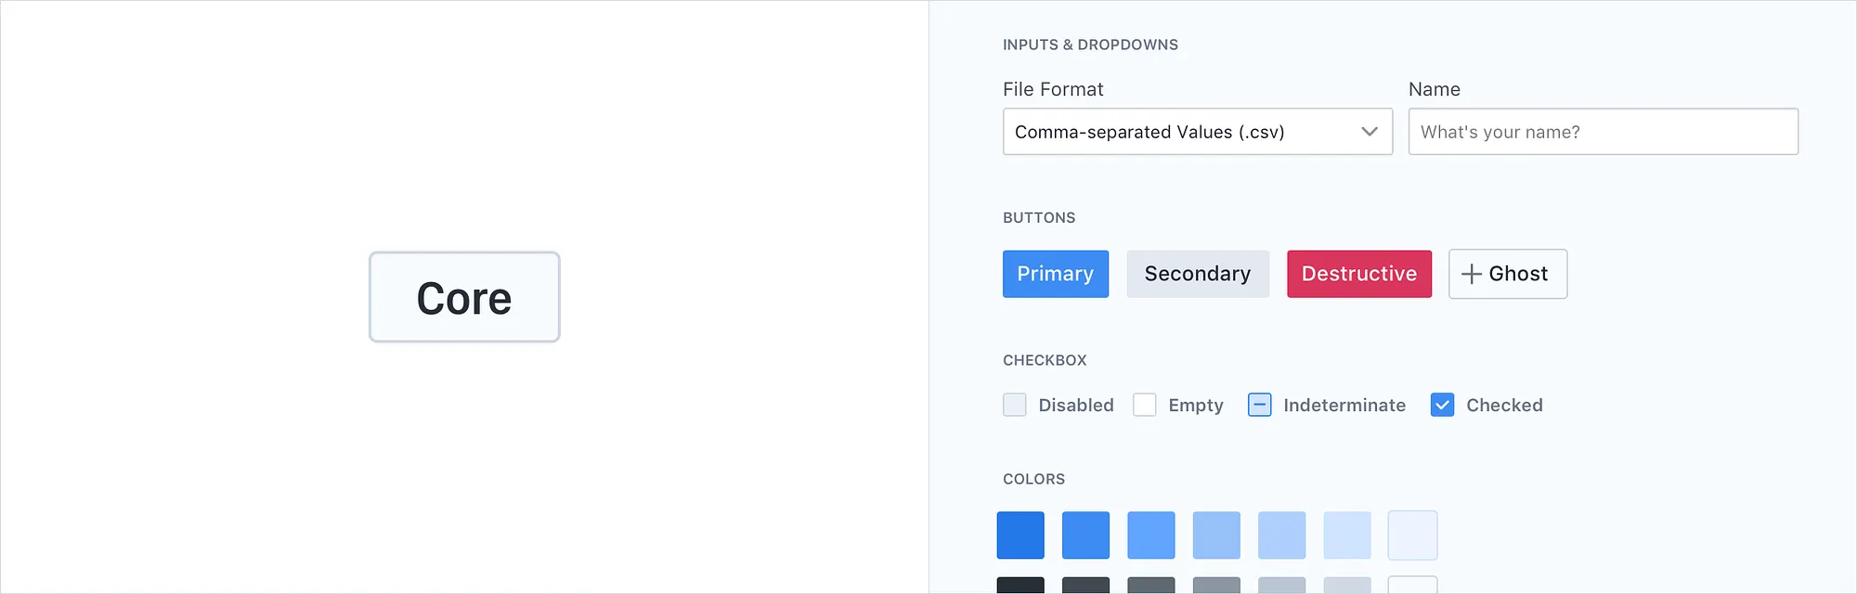
Task: Click the Ghost button
Action: tap(1507, 274)
